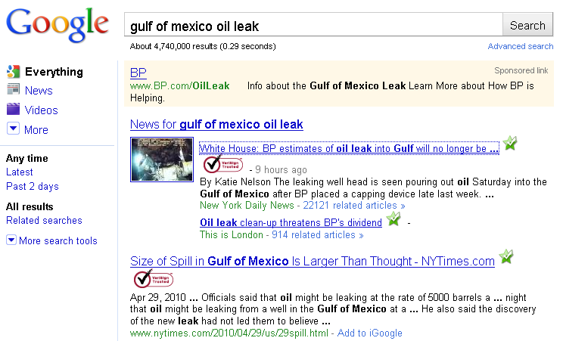563x341 pixels.
Task: Click the search query input field
Action: coord(313,25)
